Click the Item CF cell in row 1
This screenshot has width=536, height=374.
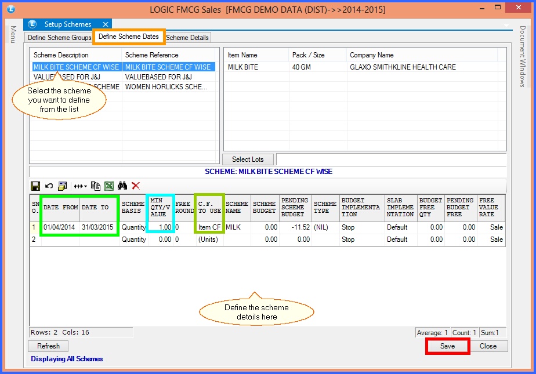coord(209,227)
